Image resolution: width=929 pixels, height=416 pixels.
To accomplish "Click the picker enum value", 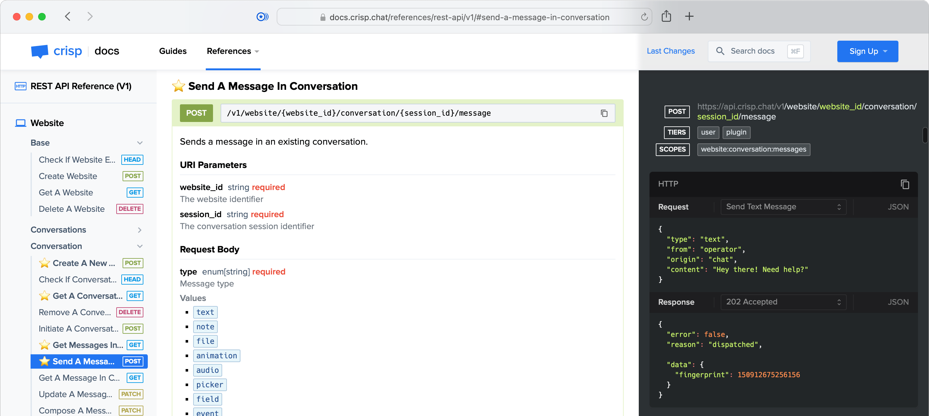I will (x=210, y=384).
